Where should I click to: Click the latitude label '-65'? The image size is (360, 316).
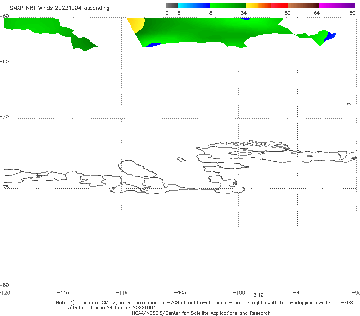pos(4,62)
